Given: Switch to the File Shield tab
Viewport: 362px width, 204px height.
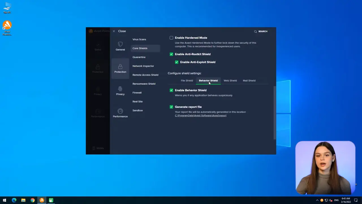Looking at the screenshot, I should pyautogui.click(x=187, y=80).
